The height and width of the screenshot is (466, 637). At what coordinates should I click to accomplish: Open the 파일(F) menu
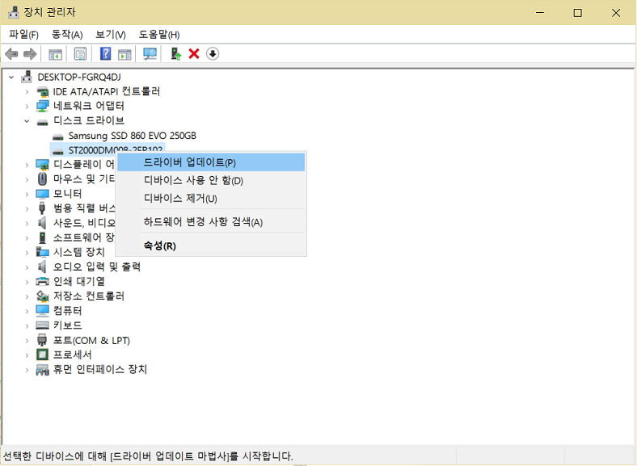point(24,35)
